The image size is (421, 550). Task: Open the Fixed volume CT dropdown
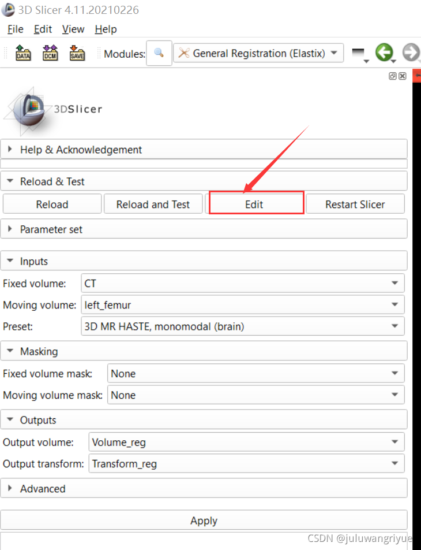click(x=243, y=284)
